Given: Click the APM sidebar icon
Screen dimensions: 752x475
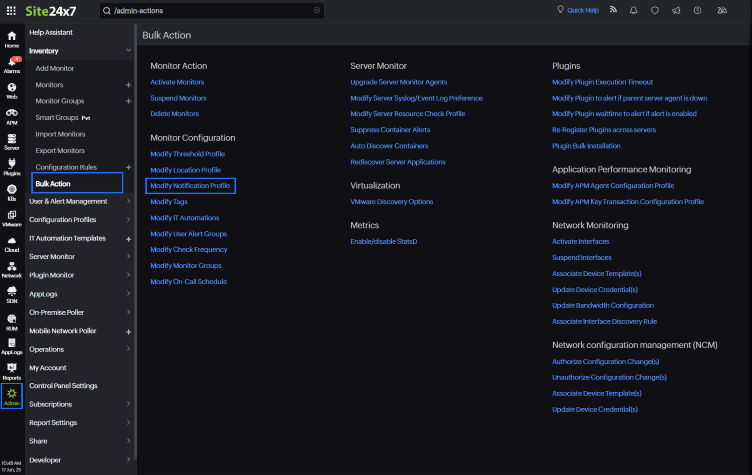Looking at the screenshot, I should (x=12, y=116).
